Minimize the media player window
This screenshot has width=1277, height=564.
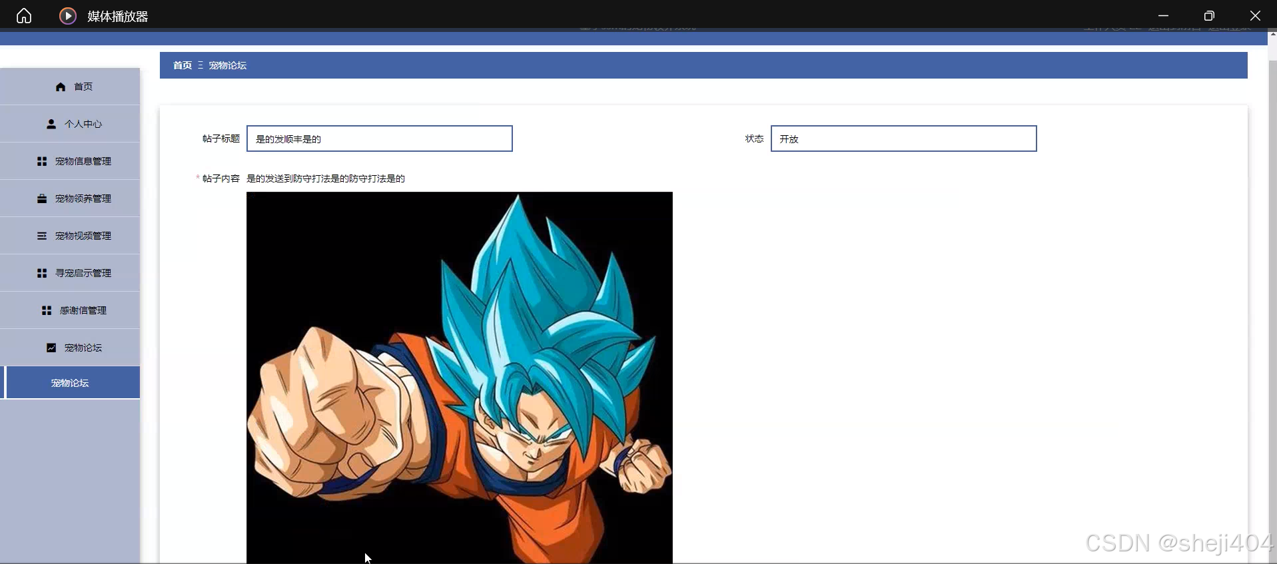(x=1164, y=15)
